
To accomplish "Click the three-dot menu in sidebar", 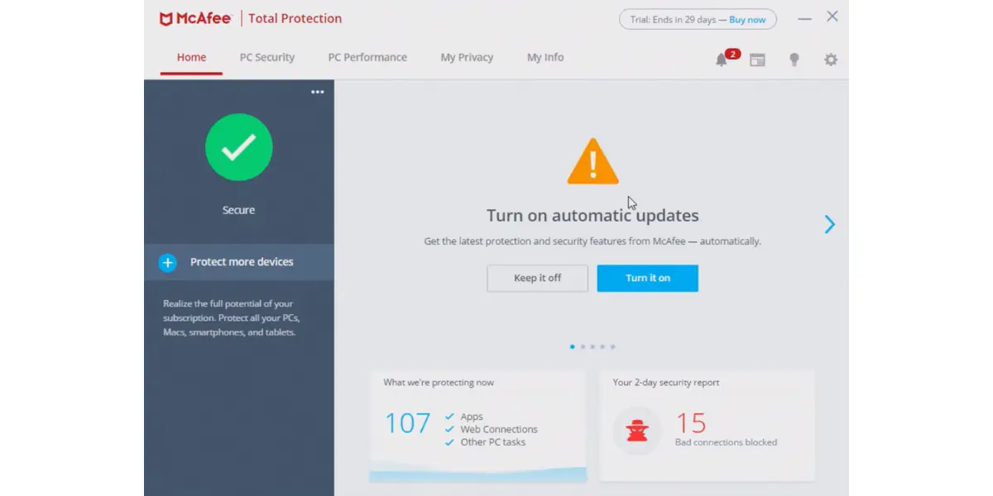I will coord(318,92).
